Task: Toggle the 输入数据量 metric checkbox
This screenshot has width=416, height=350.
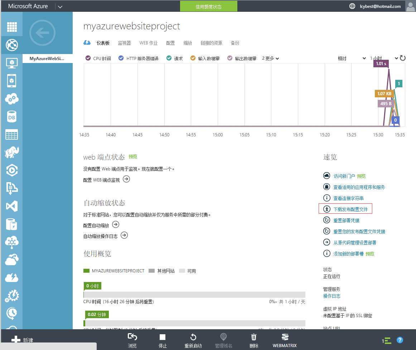Action: (193, 58)
